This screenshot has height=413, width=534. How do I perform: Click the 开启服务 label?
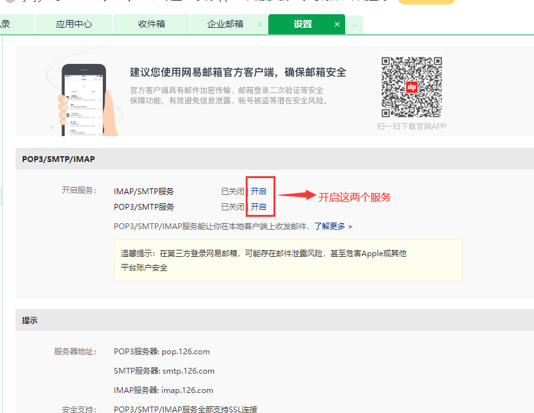point(79,190)
